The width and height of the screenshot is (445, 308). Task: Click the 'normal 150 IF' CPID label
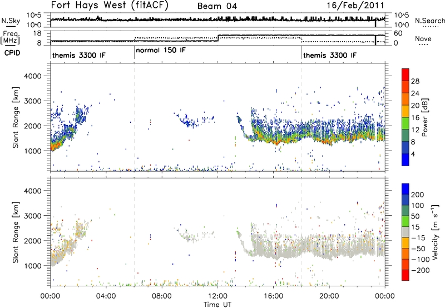[161, 50]
